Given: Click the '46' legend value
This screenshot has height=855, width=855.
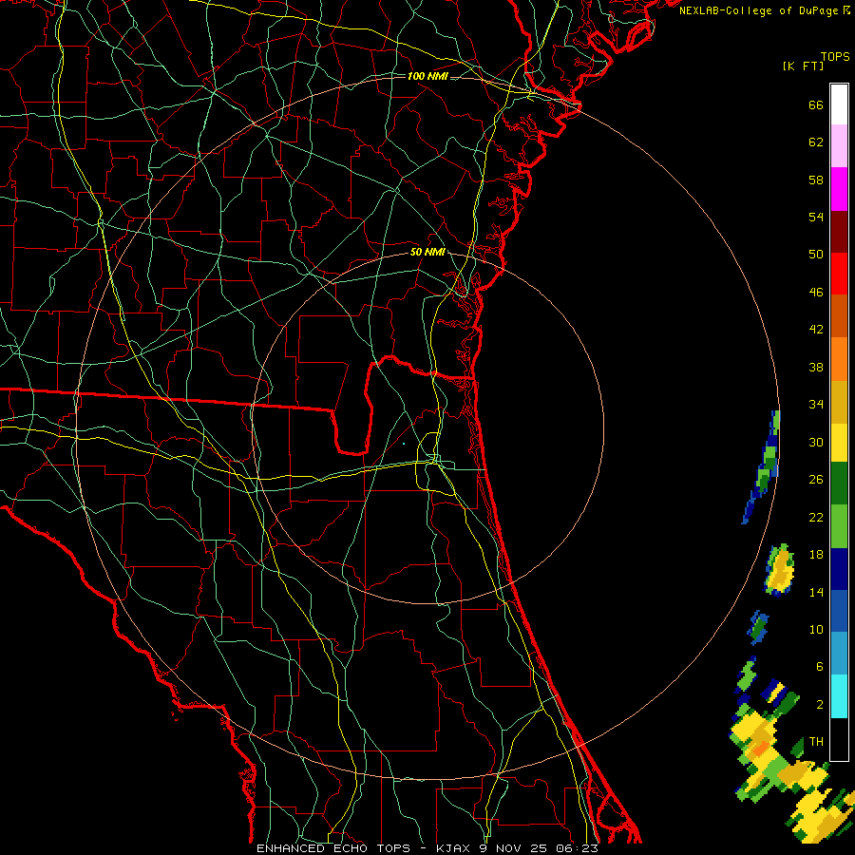Looking at the screenshot, I should [x=816, y=293].
